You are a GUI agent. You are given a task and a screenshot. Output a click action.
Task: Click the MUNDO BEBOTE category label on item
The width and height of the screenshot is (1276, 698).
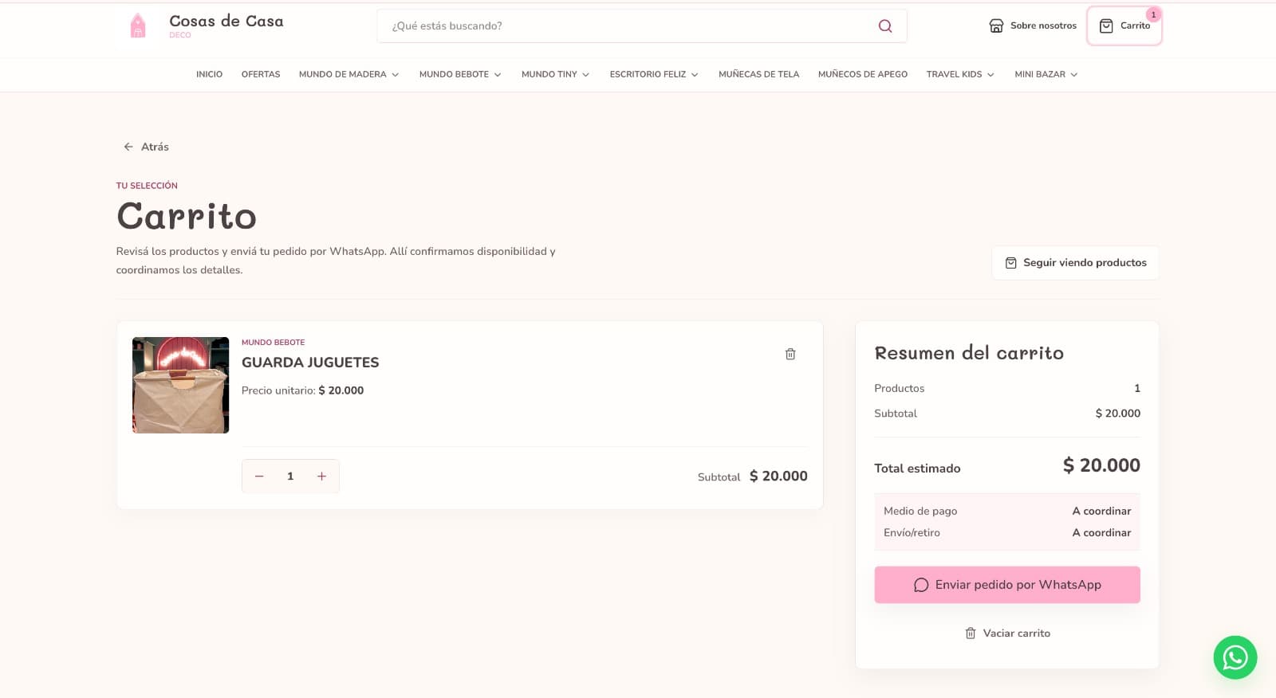point(273,343)
